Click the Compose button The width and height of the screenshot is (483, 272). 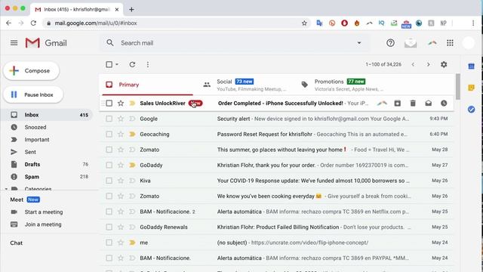click(31, 70)
